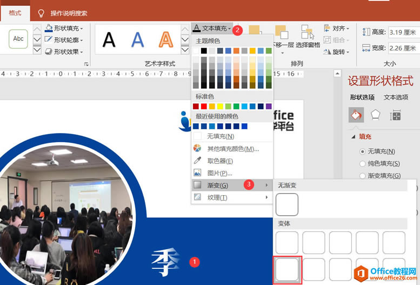This screenshot has height=285, width=420.
Task: Click the 高度 height input field
Action: point(404,32)
